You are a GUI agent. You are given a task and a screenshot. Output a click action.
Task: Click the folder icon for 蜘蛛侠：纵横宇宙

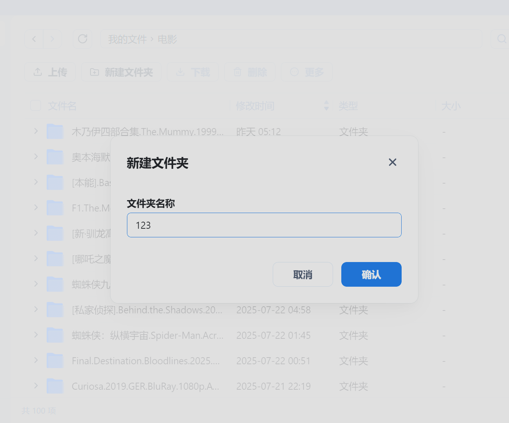pyautogui.click(x=55, y=335)
